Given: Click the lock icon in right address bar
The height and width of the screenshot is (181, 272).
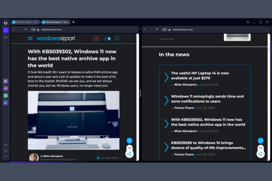Looking at the screenshot, I should pyautogui.click(x=169, y=29).
